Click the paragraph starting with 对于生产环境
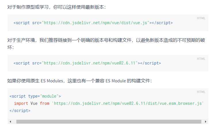The width and height of the screenshot is (218, 129). pyautogui.click(x=106, y=43)
